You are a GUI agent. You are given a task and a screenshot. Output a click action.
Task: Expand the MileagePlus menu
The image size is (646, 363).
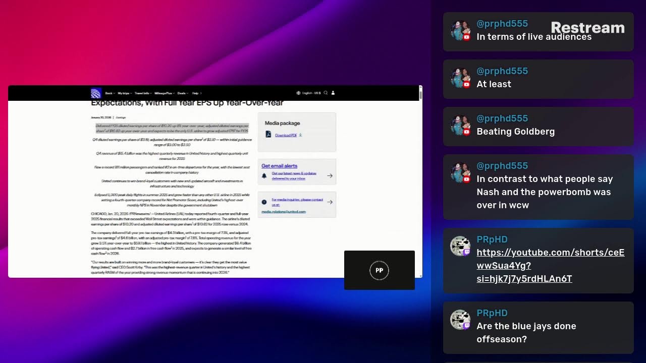165,93
